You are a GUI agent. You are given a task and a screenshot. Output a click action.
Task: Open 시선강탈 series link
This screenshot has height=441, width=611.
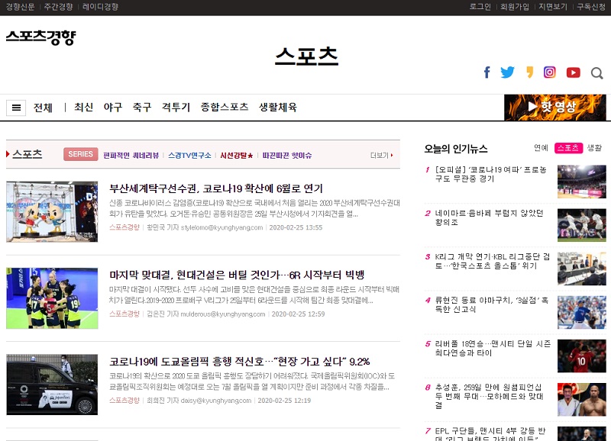pyautogui.click(x=237, y=156)
